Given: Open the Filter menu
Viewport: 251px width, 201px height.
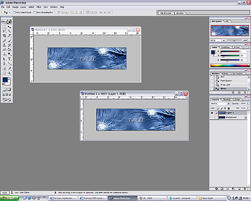Looking at the screenshot, I should 39,7.
